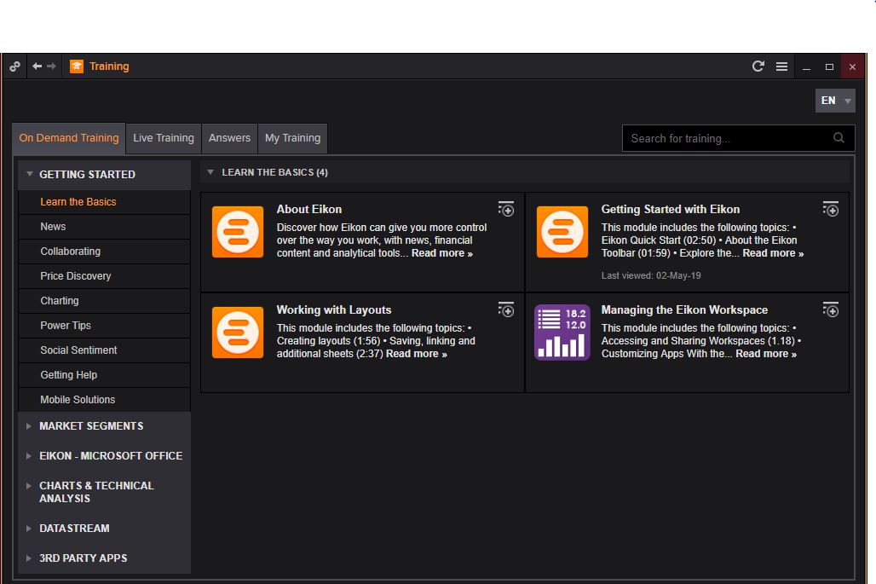Expand the Datastream section
The image size is (876, 584).
pyautogui.click(x=74, y=529)
